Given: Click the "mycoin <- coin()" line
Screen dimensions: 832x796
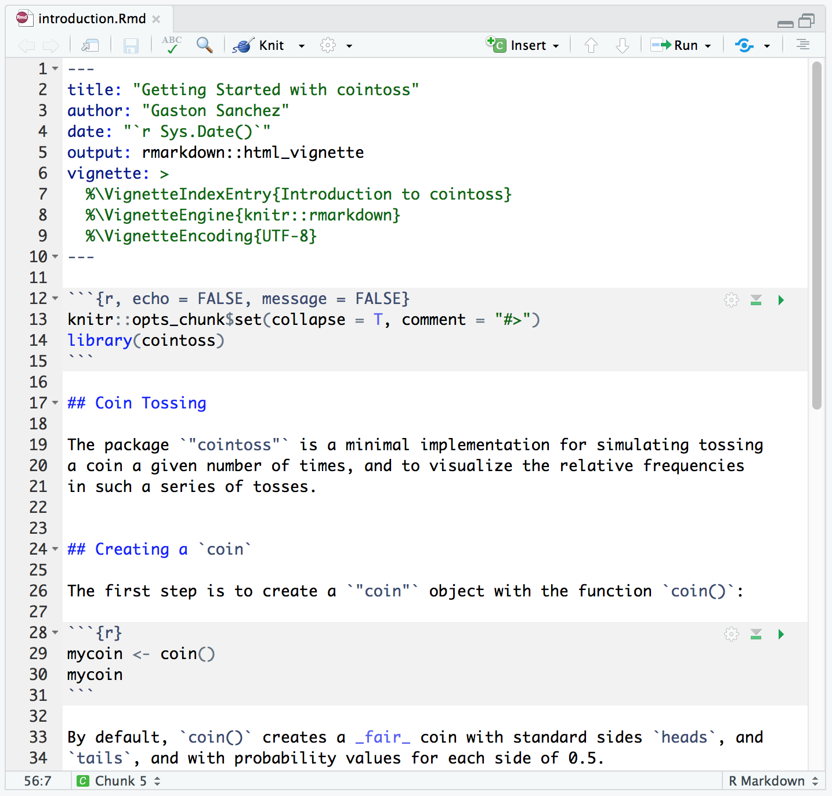Looking at the screenshot, I should pyautogui.click(x=141, y=654).
